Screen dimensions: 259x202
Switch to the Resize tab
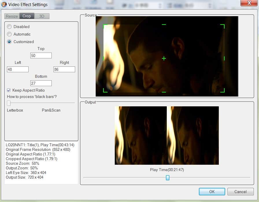point(12,16)
